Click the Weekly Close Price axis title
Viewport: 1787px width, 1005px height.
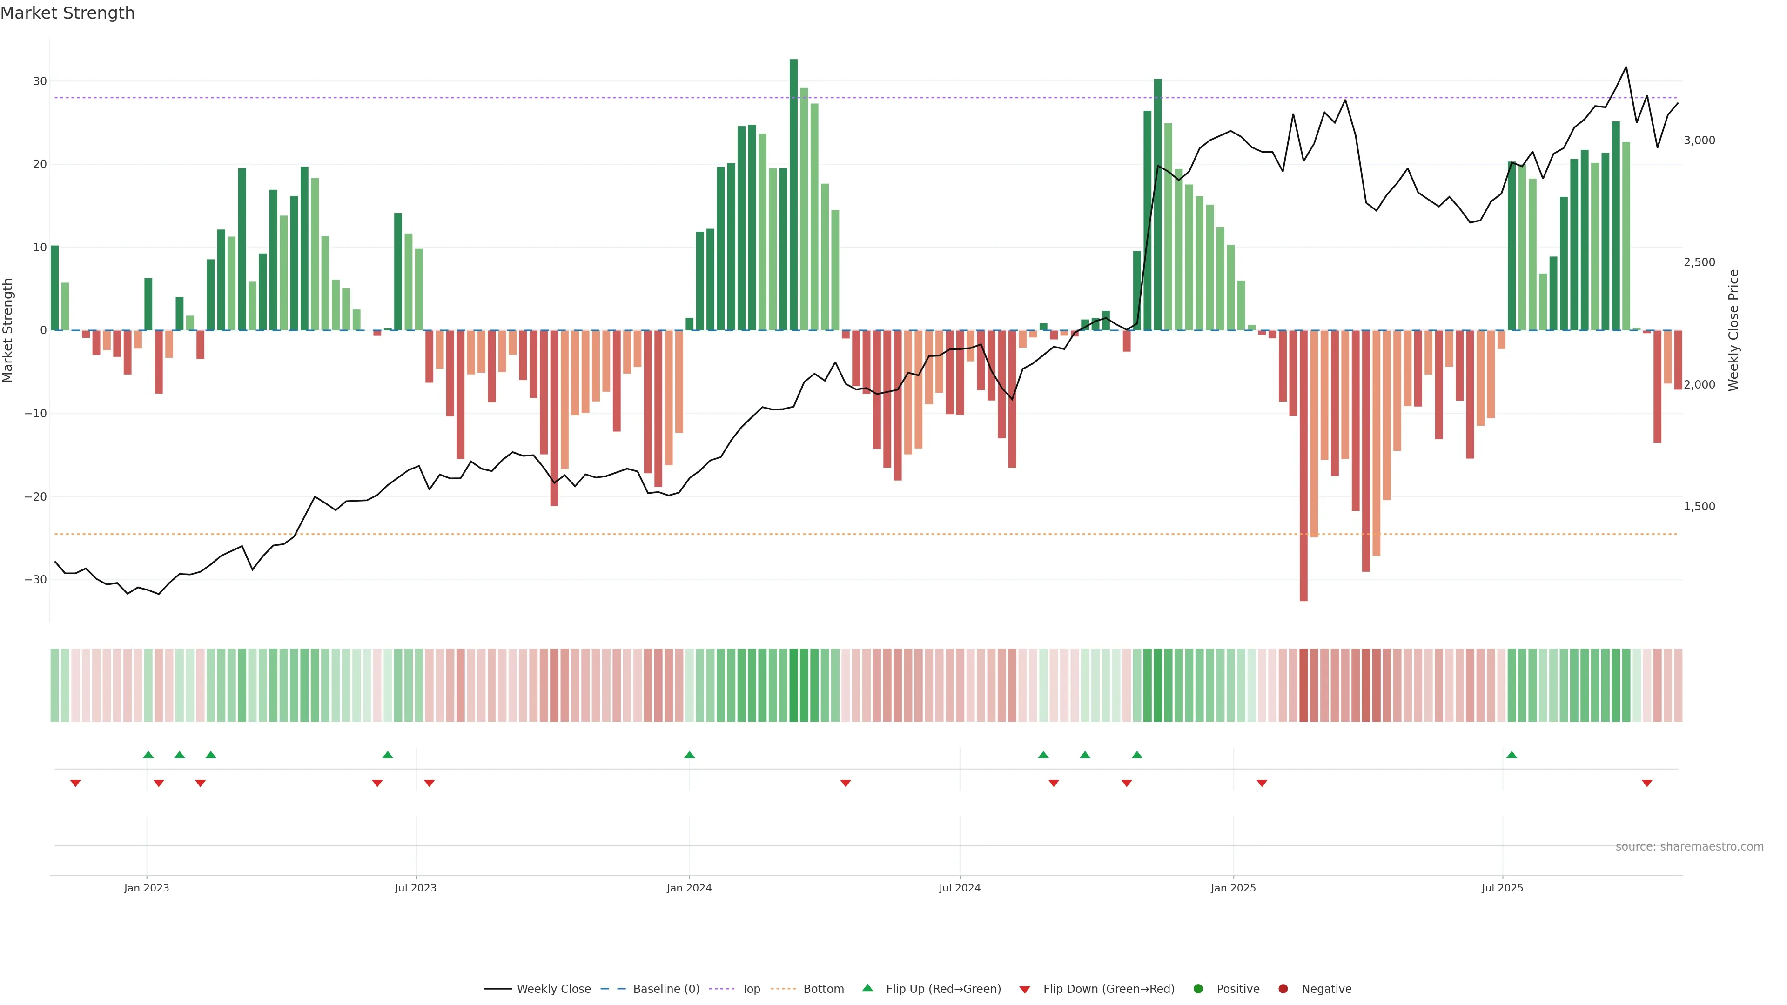coord(1733,330)
